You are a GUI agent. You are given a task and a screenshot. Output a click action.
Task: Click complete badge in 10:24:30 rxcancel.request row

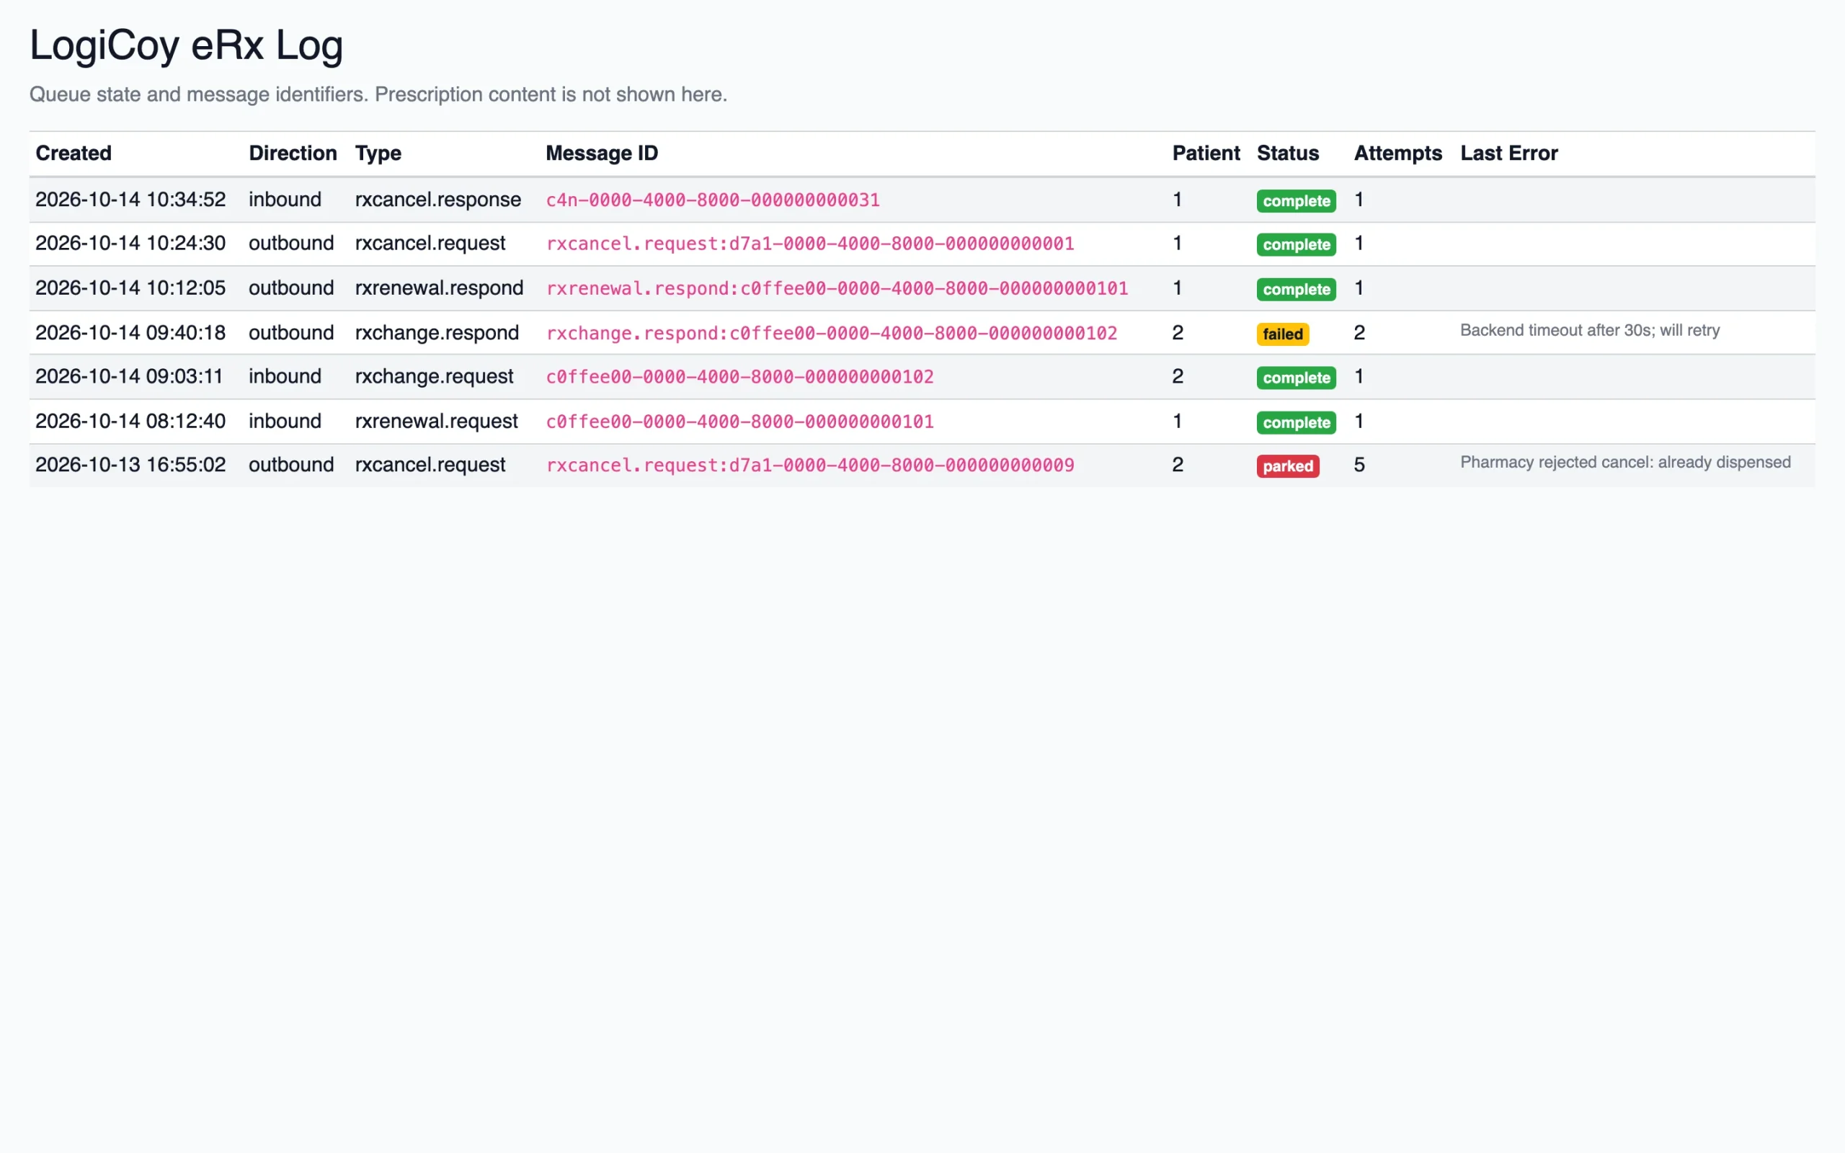(x=1296, y=244)
